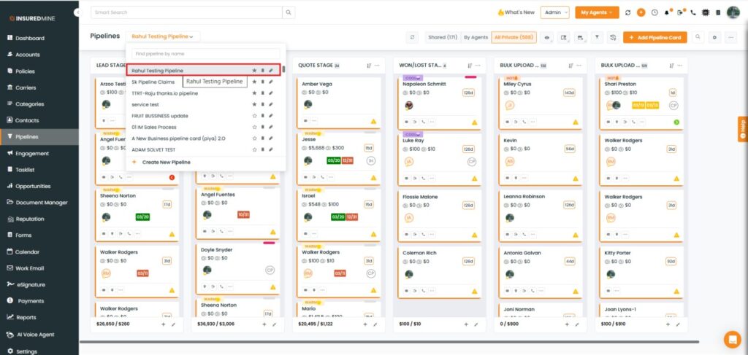Open the Admin role dropdown
748x355 pixels.
click(x=557, y=12)
